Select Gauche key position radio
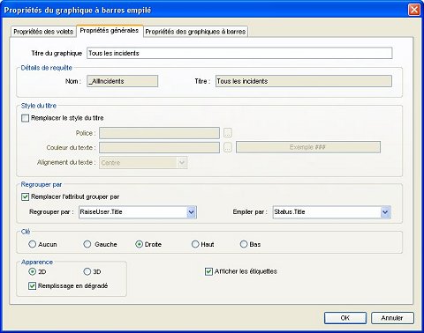 [x=87, y=244]
